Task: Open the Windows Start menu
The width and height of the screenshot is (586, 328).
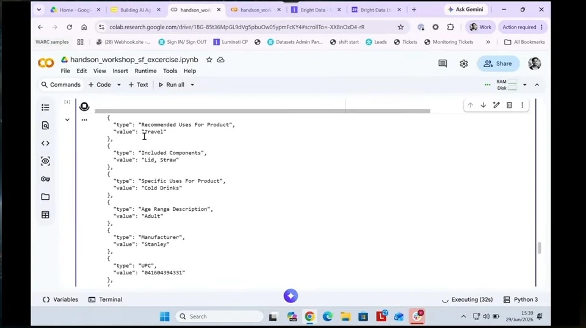Action: (164, 316)
